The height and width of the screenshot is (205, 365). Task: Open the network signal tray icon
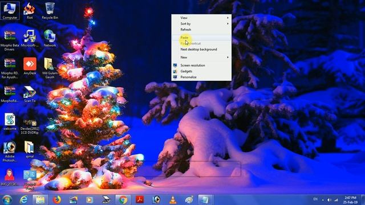336,200
